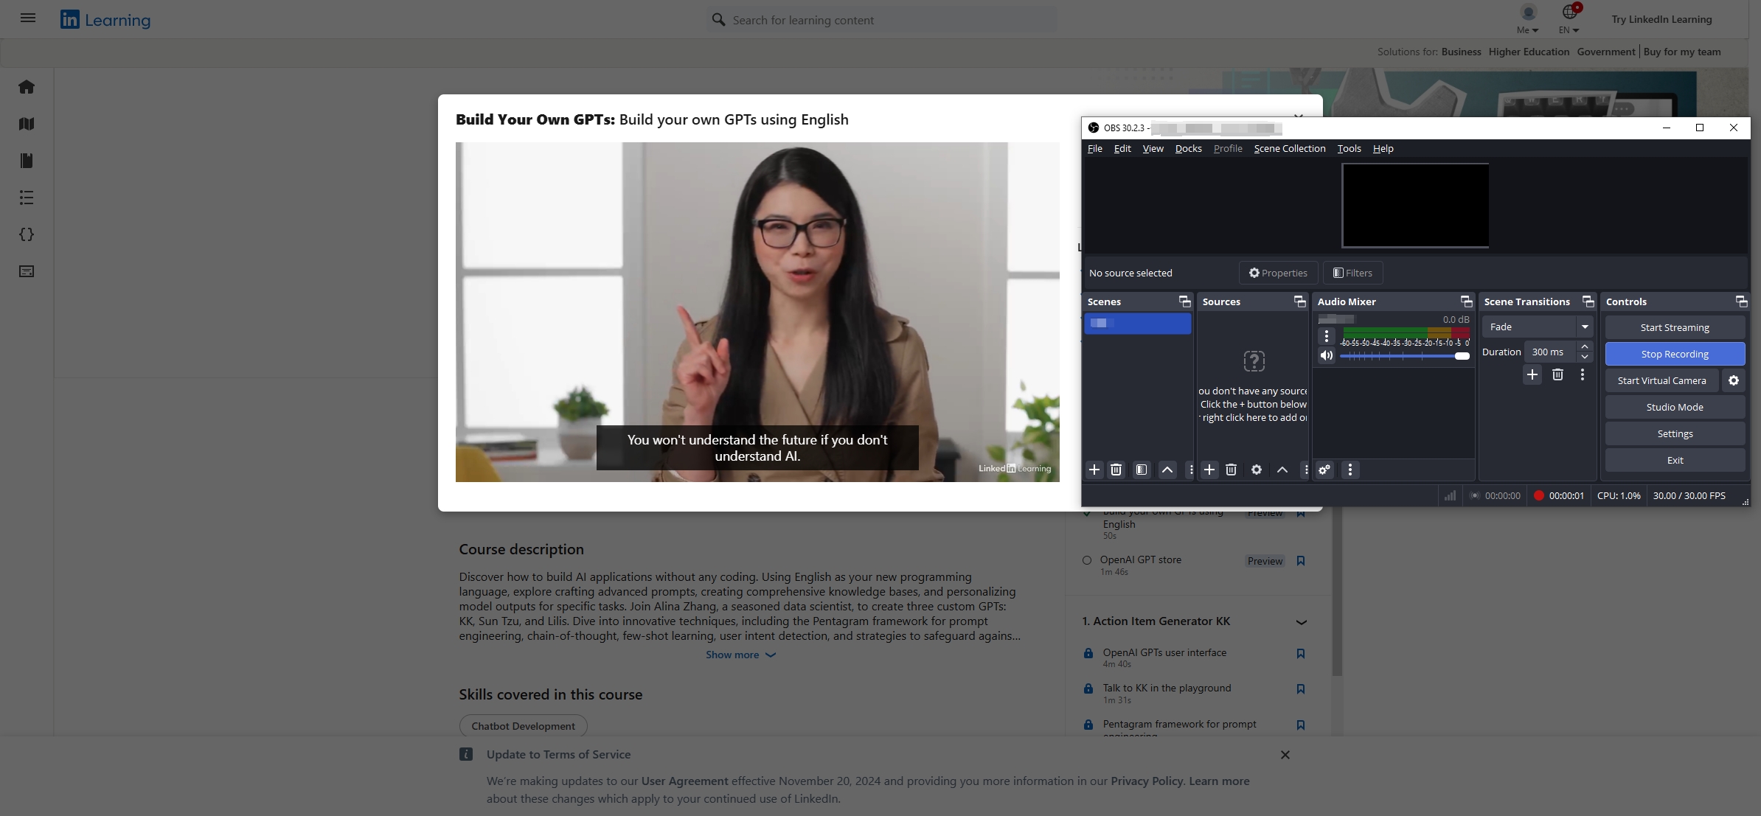Viewport: 1761px width, 816px height.
Task: Adjust the audio mixer volume slider
Action: tap(1405, 356)
